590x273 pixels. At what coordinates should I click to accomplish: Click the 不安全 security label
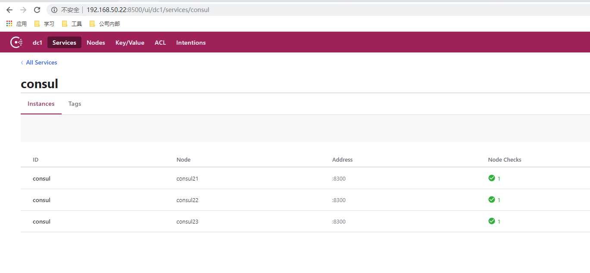point(70,9)
